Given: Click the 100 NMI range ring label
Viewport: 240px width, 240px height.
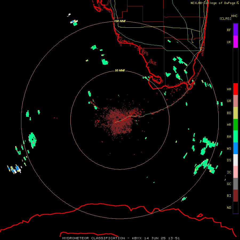Looking at the screenshot, I should [120, 21].
